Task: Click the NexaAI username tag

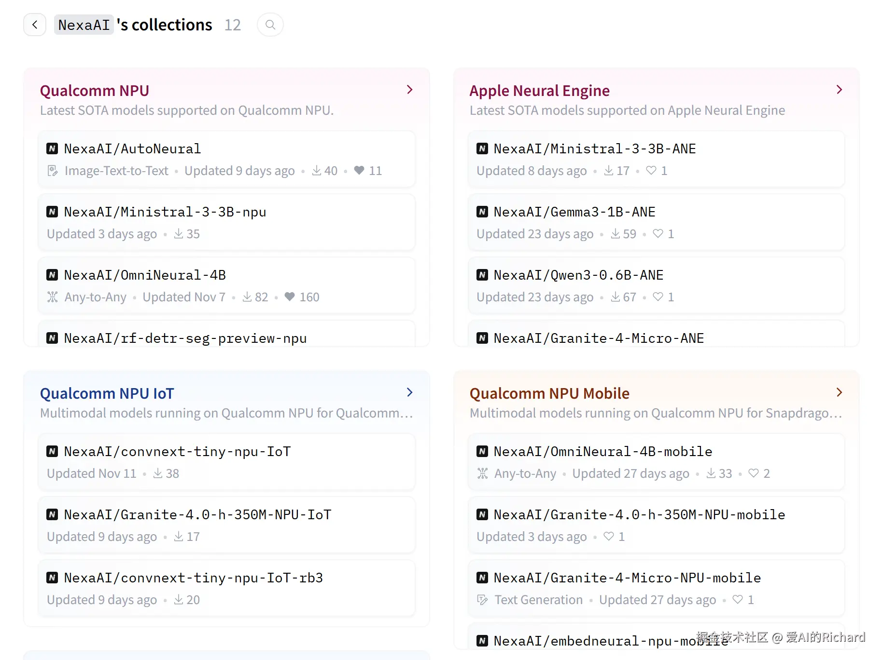Action: coord(84,25)
